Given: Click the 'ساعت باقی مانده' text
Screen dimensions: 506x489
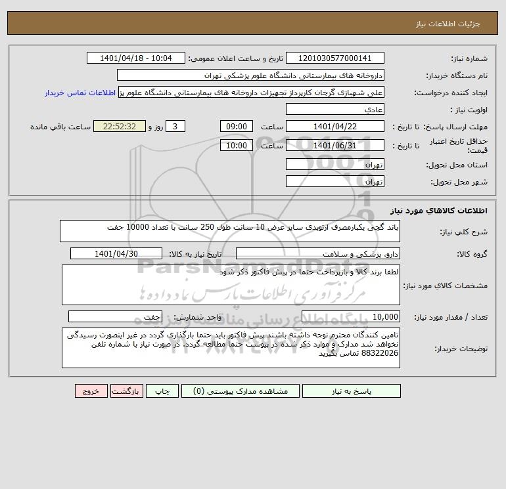Looking at the screenshot, I should pos(60,127).
